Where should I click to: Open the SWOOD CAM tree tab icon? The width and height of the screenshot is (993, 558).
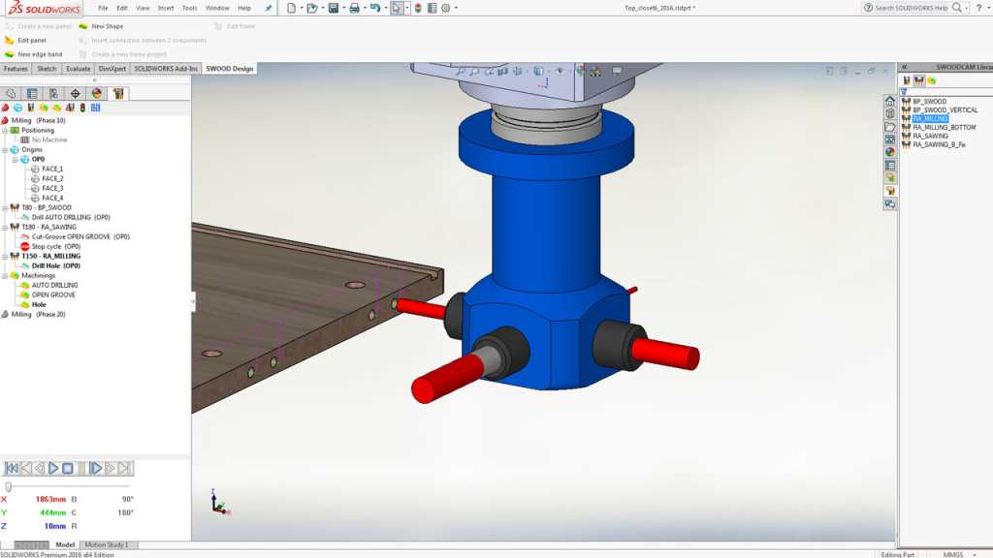[x=118, y=94]
